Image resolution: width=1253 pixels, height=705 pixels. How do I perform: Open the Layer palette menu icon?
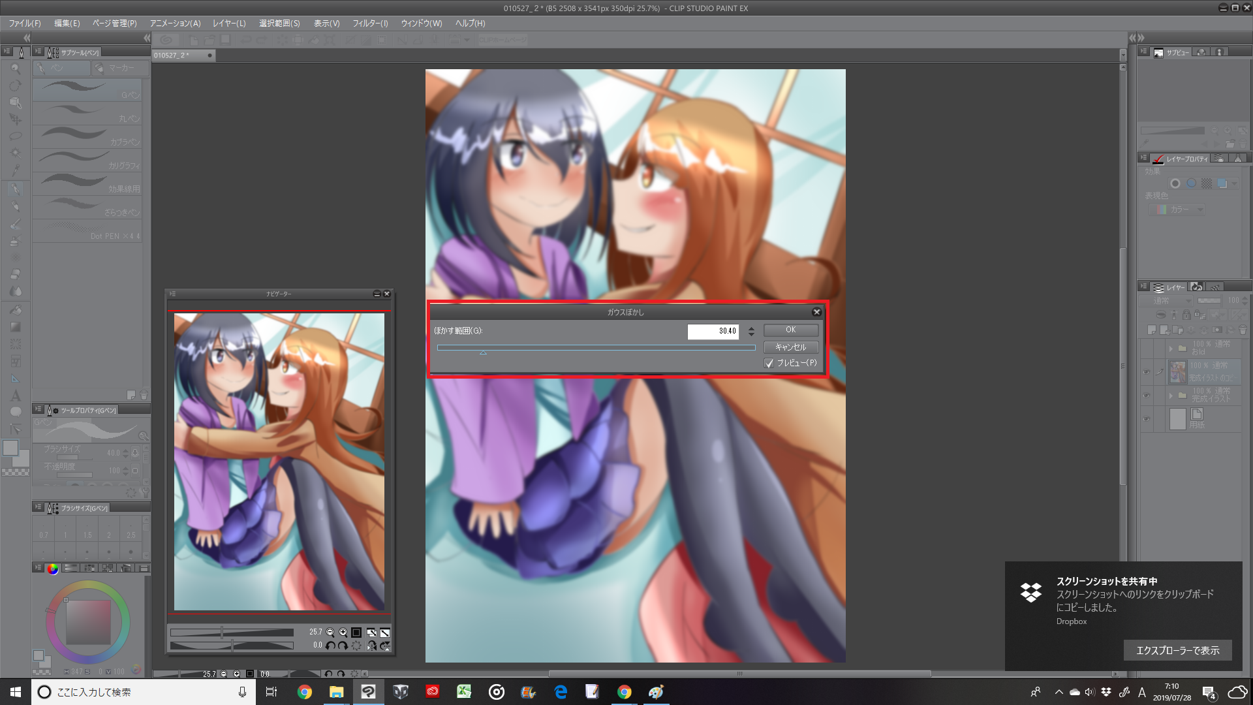pos(1144,287)
